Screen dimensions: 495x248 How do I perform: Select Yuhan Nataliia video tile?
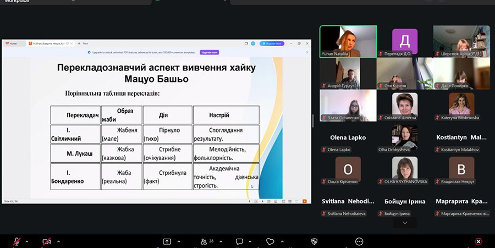point(348,41)
